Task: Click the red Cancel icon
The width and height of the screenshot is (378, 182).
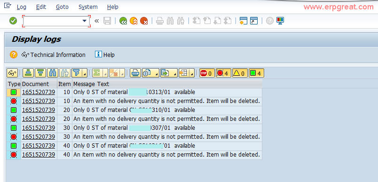Action: pos(144,21)
